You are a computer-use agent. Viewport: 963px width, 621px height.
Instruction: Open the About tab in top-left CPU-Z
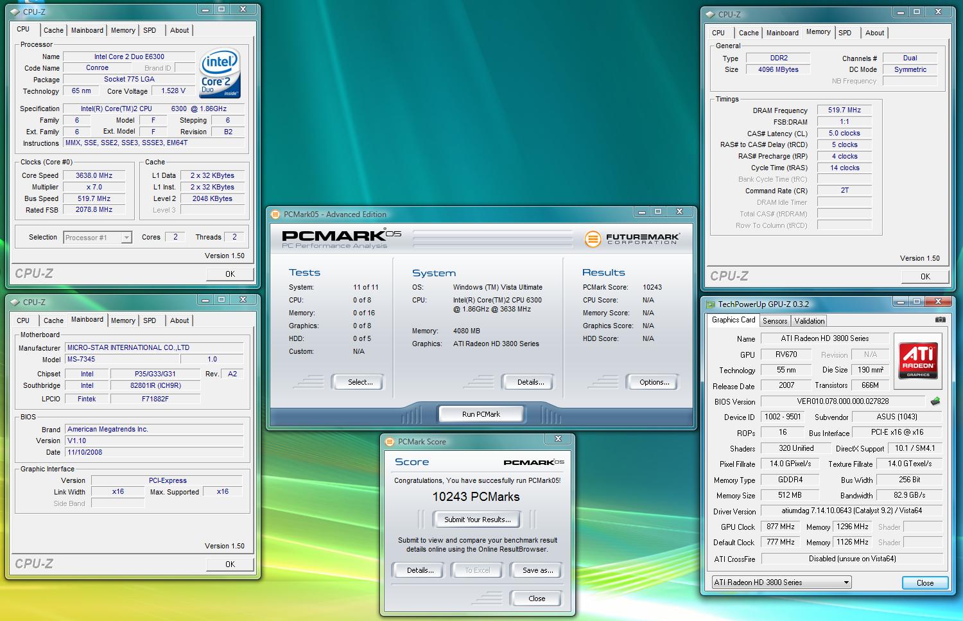[180, 30]
